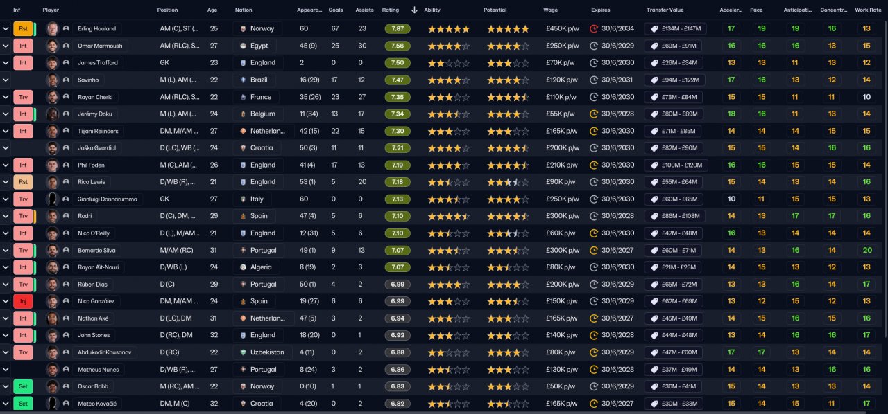The width and height of the screenshot is (888, 414).
Task: Click the Spain flag in Rodri's row
Action: coord(243,216)
